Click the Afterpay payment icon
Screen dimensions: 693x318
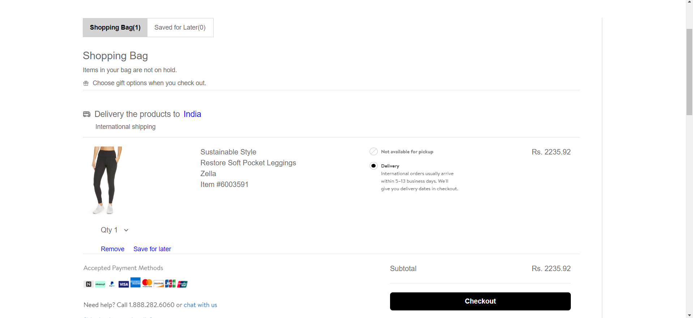(100, 284)
